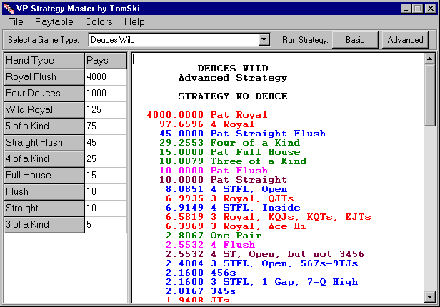Open the Help menu

click(x=134, y=22)
